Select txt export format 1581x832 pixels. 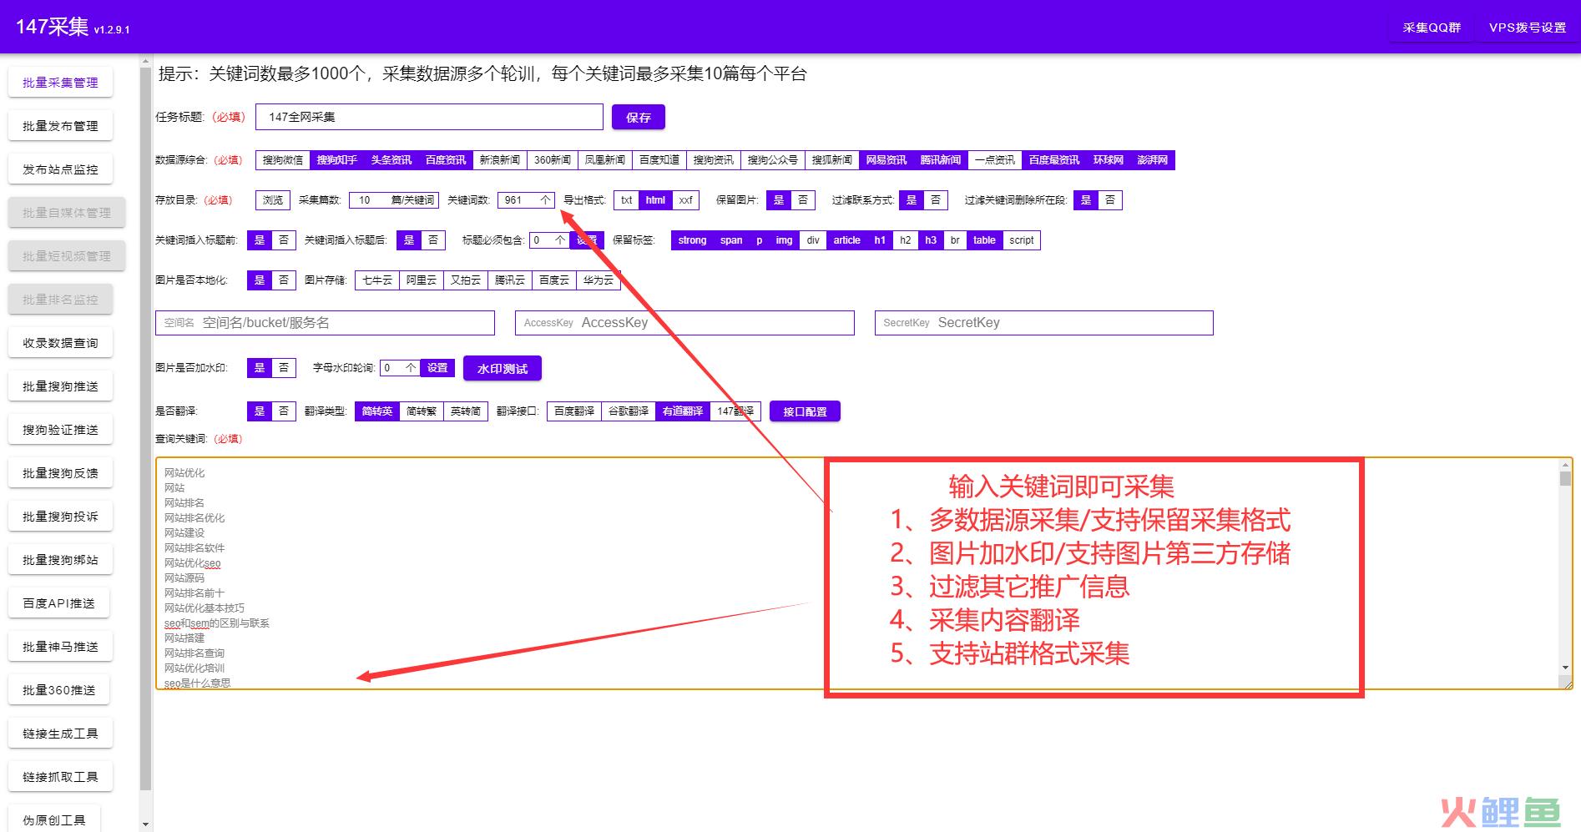pos(627,200)
